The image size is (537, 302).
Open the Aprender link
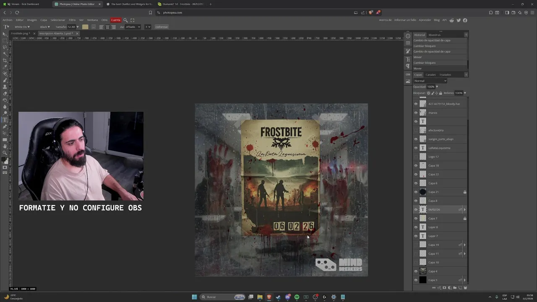click(425, 20)
